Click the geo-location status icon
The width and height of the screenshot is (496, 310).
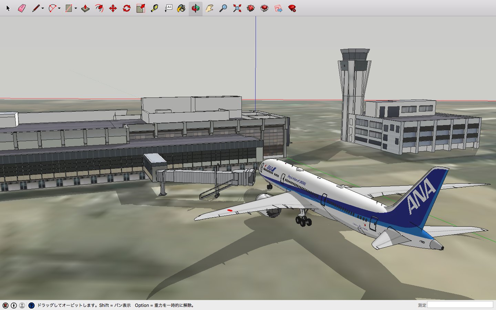coord(6,305)
